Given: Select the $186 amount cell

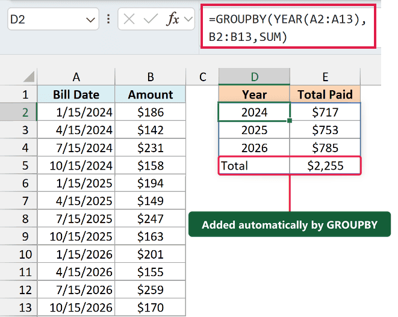Looking at the screenshot, I should pyautogui.click(x=151, y=112).
